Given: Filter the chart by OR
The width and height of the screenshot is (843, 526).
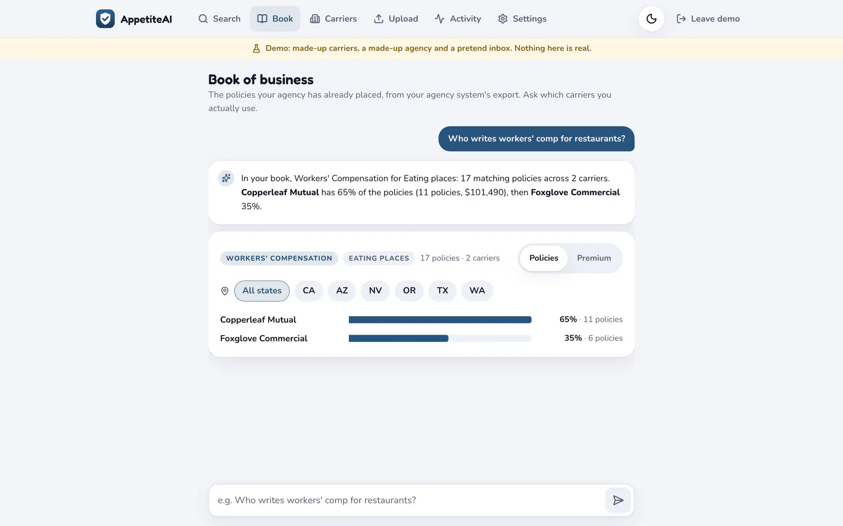Looking at the screenshot, I should [x=409, y=291].
